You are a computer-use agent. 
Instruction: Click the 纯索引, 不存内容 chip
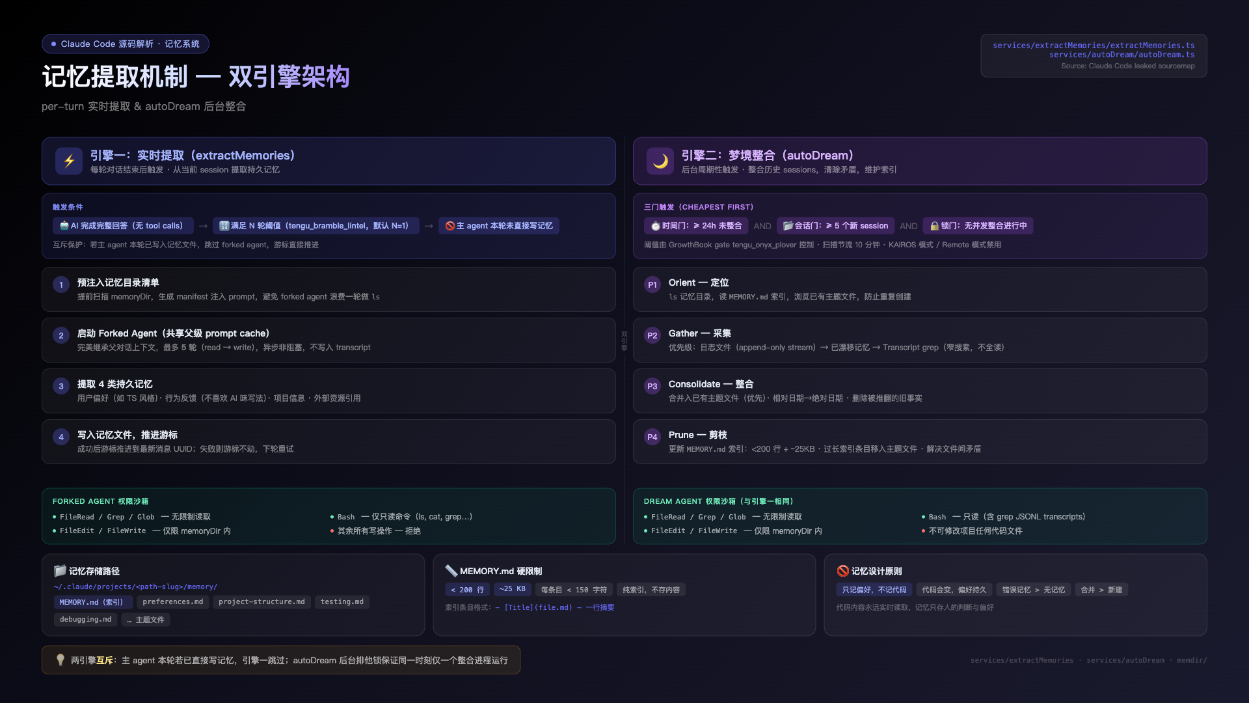point(651,590)
